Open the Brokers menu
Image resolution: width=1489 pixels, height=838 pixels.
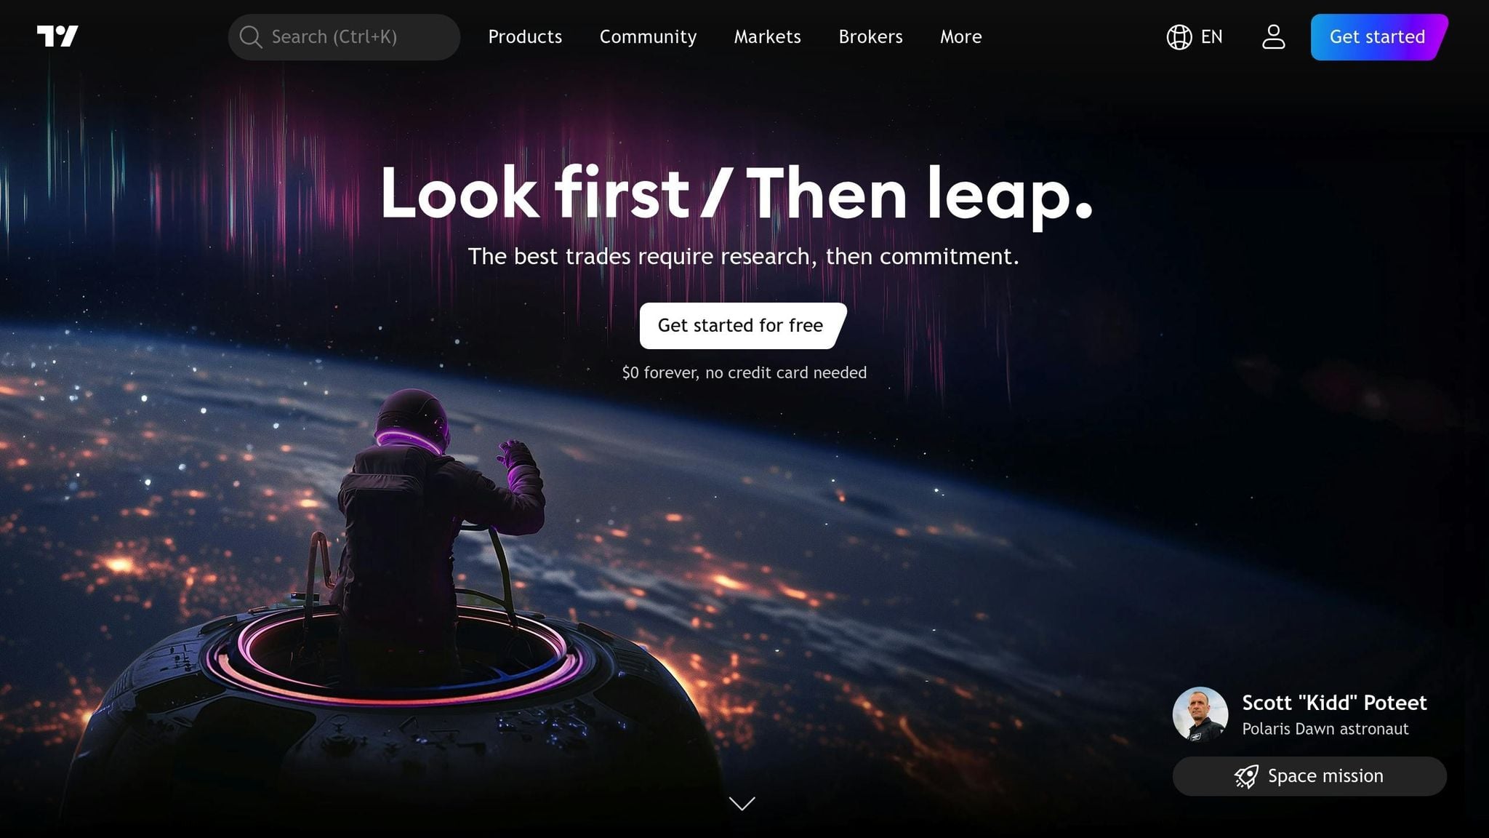pos(870,37)
